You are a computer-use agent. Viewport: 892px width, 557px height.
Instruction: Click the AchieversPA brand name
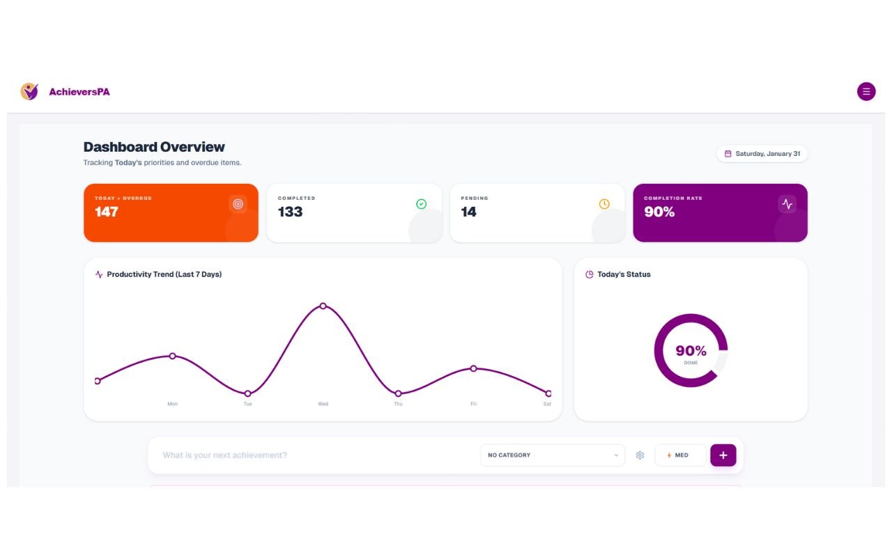[79, 92]
